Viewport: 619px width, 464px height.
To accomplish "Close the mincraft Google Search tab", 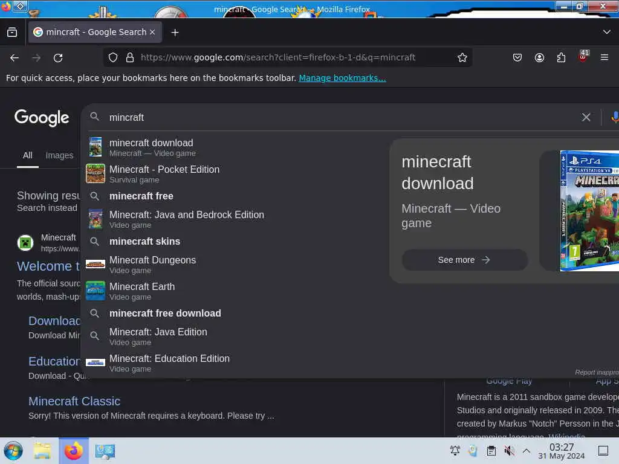I will tap(152, 32).
